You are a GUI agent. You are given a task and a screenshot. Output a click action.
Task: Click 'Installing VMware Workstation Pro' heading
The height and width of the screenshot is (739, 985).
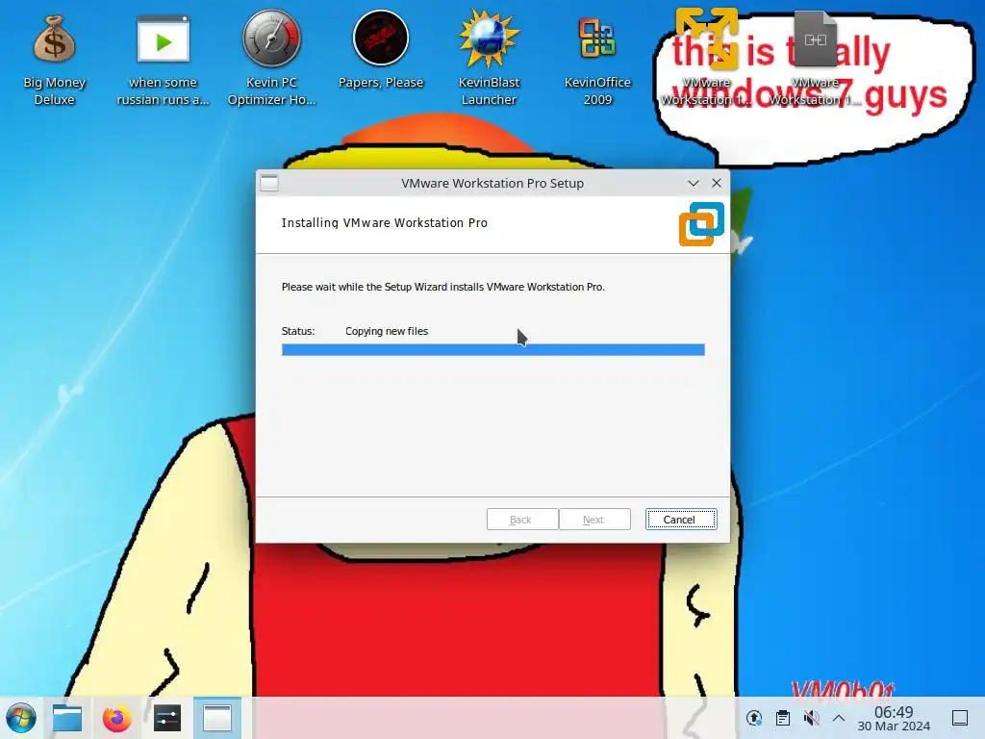tap(385, 222)
